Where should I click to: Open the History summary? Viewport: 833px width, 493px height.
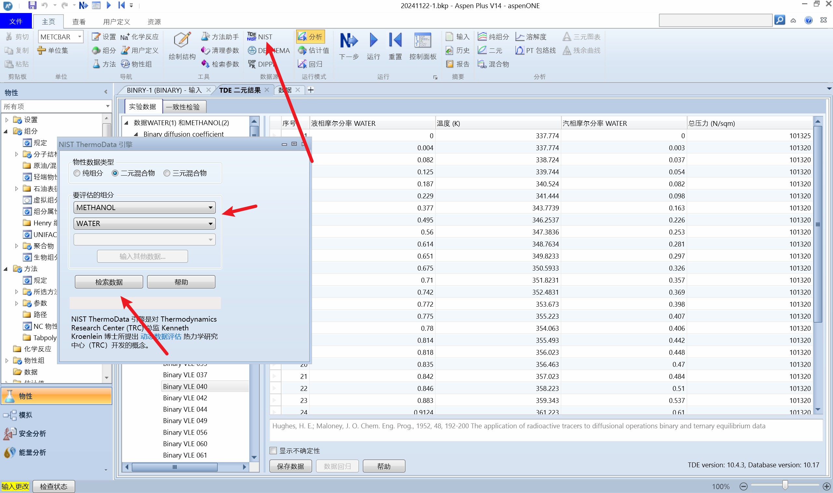coord(457,50)
